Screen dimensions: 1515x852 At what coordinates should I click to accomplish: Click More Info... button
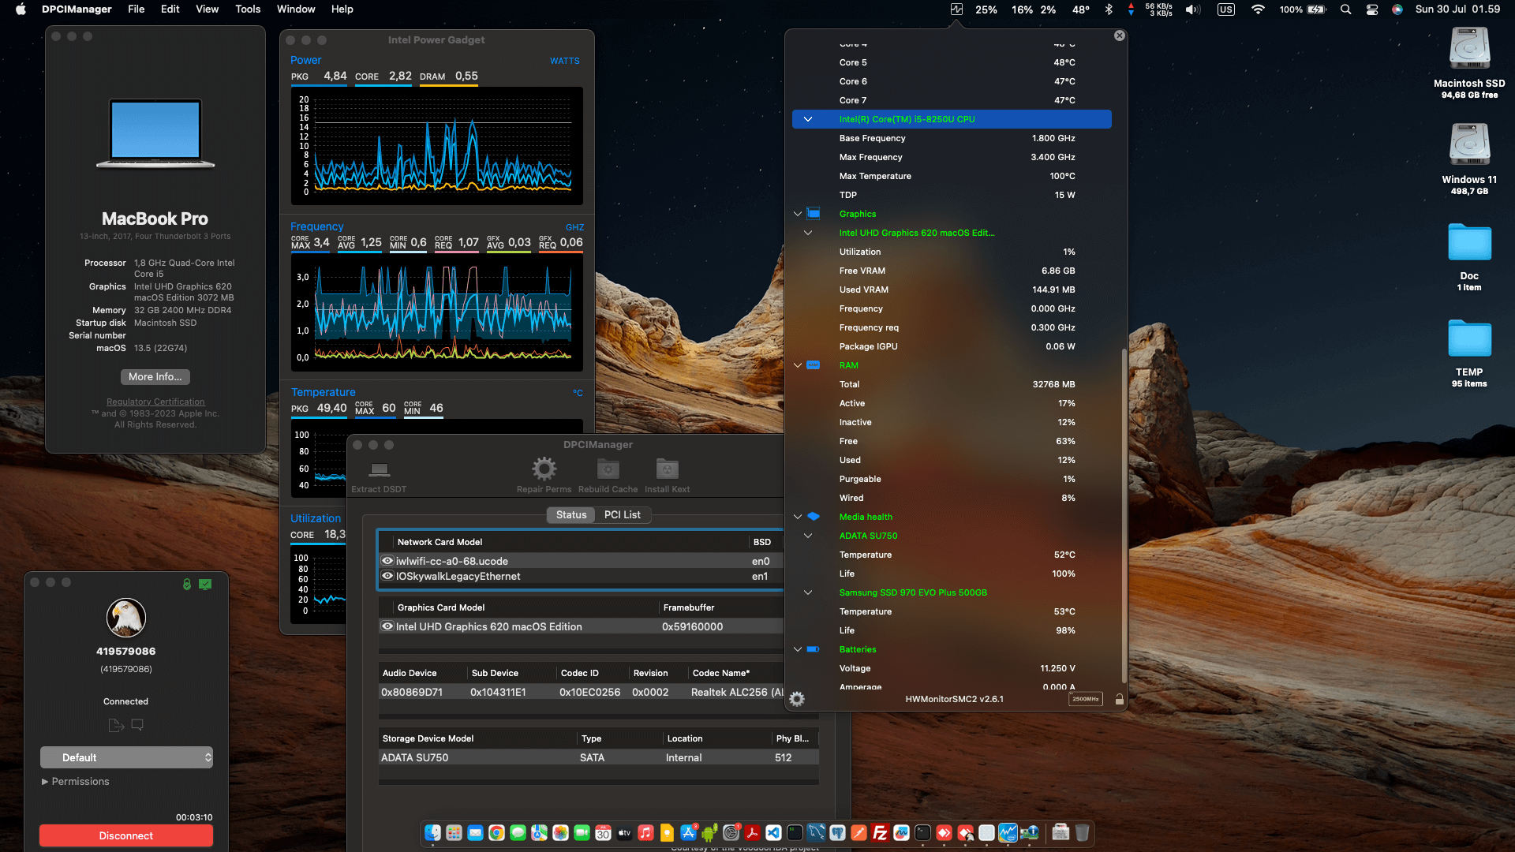(155, 377)
